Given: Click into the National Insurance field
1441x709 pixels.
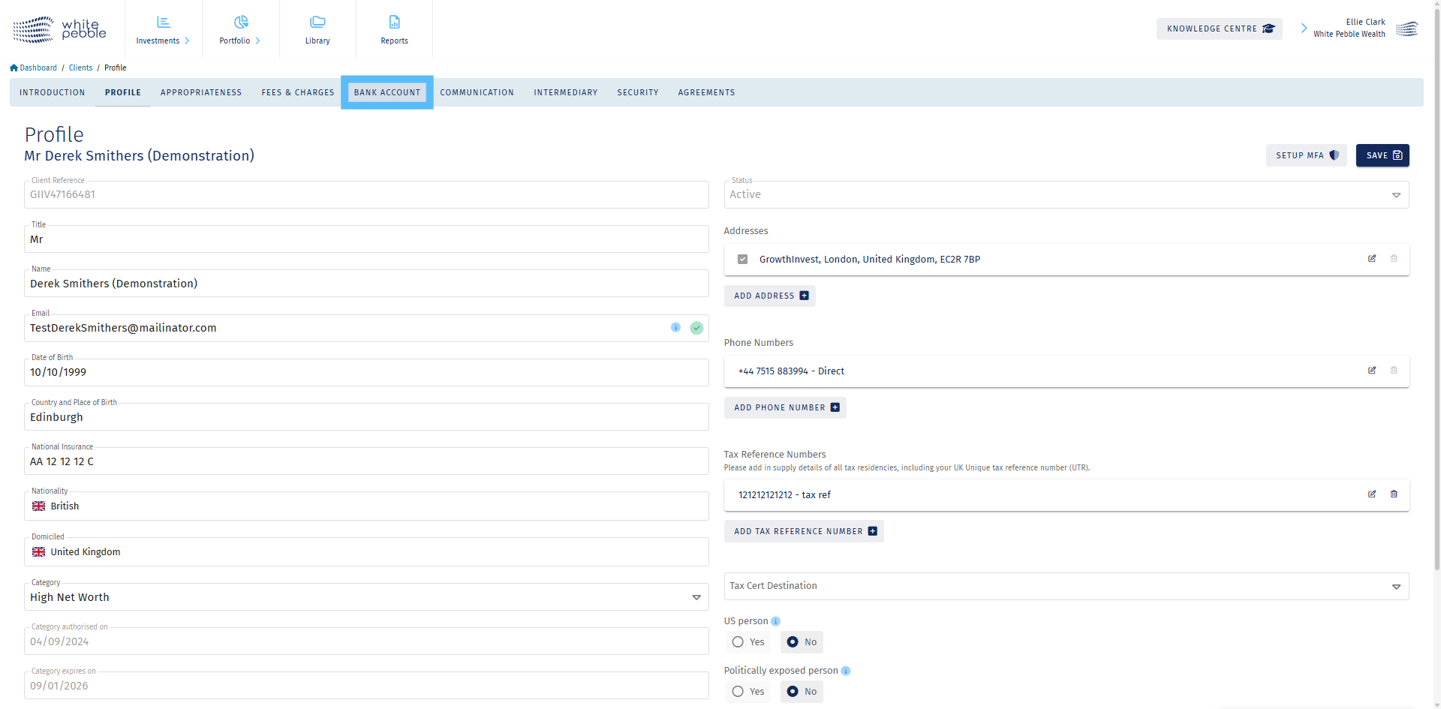Looking at the screenshot, I should 366,461.
